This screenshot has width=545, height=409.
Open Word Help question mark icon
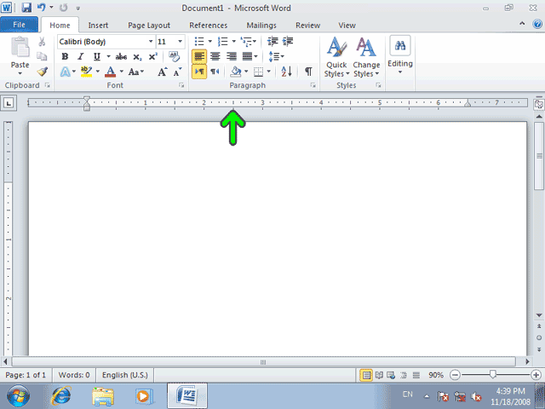tap(537, 24)
